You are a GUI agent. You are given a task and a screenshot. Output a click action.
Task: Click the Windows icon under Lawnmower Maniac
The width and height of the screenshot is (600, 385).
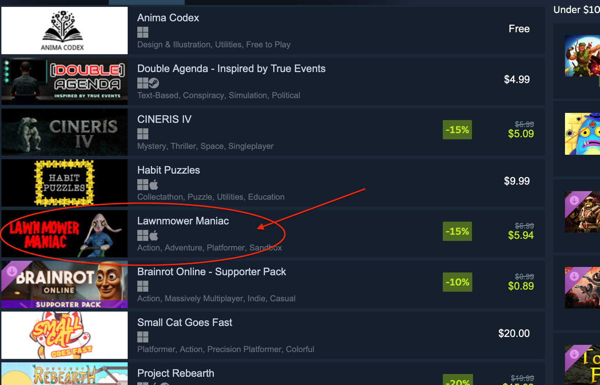pyautogui.click(x=143, y=235)
